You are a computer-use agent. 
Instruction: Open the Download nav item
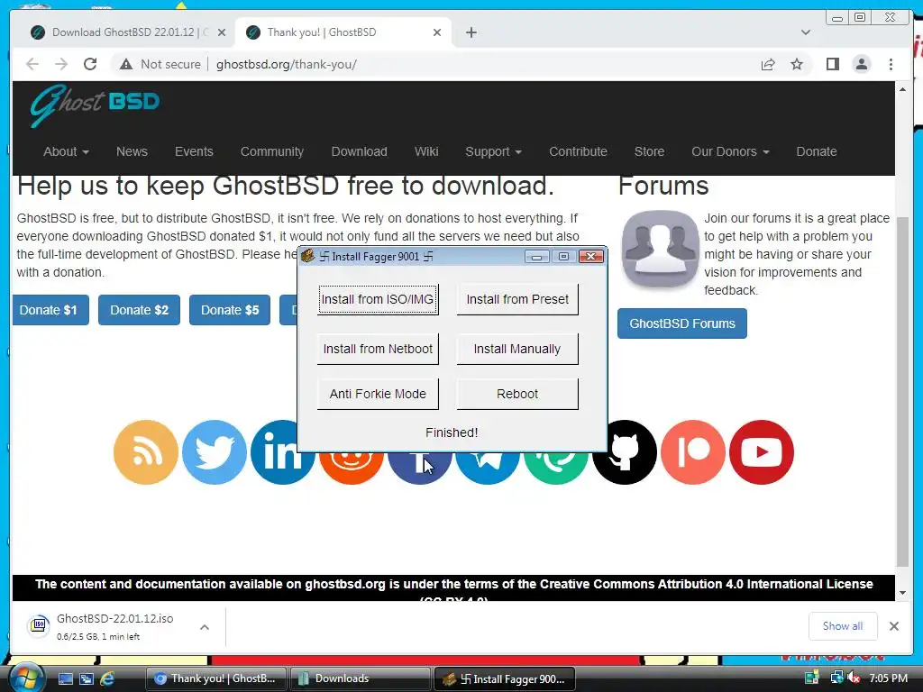point(359,151)
